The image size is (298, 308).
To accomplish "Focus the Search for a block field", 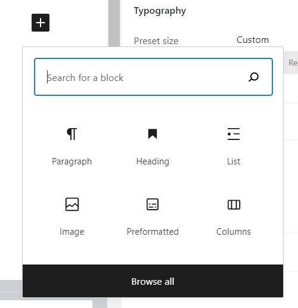I will [153, 77].
